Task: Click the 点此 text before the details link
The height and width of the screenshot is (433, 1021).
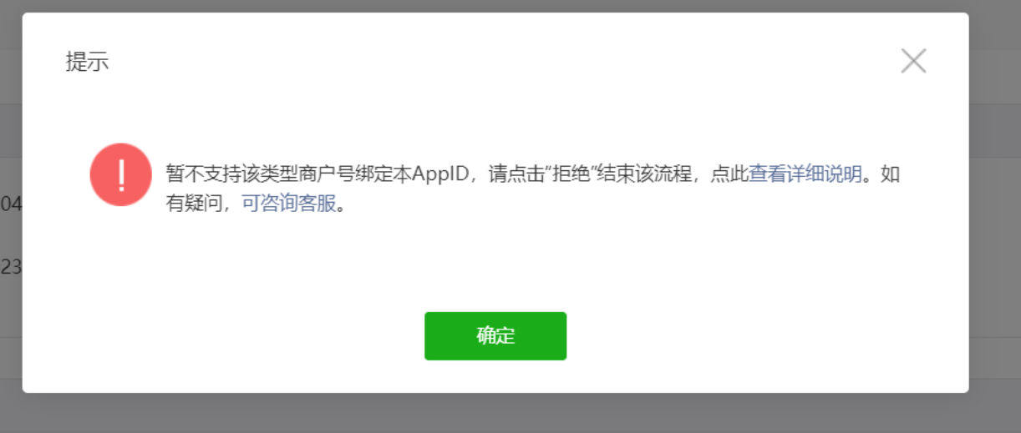Action: (x=729, y=174)
